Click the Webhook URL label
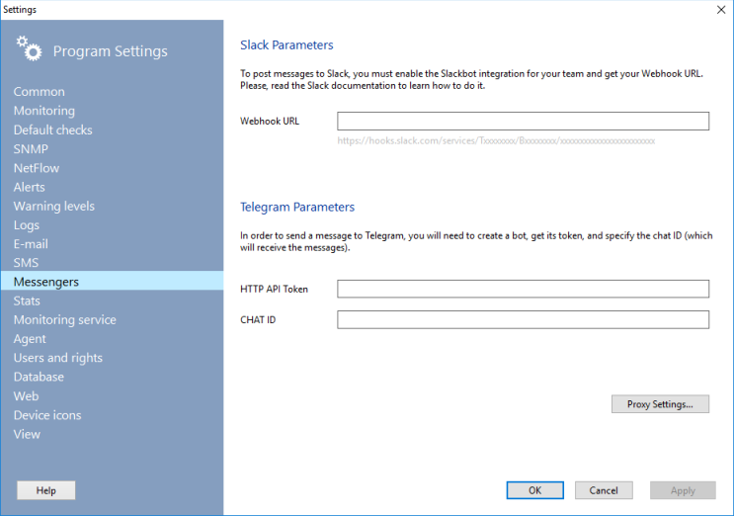This screenshot has width=734, height=516. (270, 122)
